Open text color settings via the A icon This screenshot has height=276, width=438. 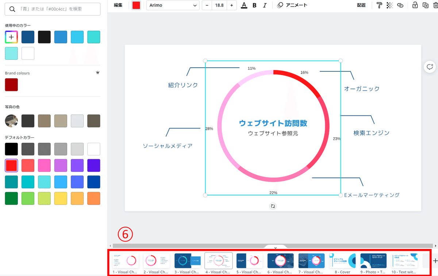pyautogui.click(x=244, y=5)
